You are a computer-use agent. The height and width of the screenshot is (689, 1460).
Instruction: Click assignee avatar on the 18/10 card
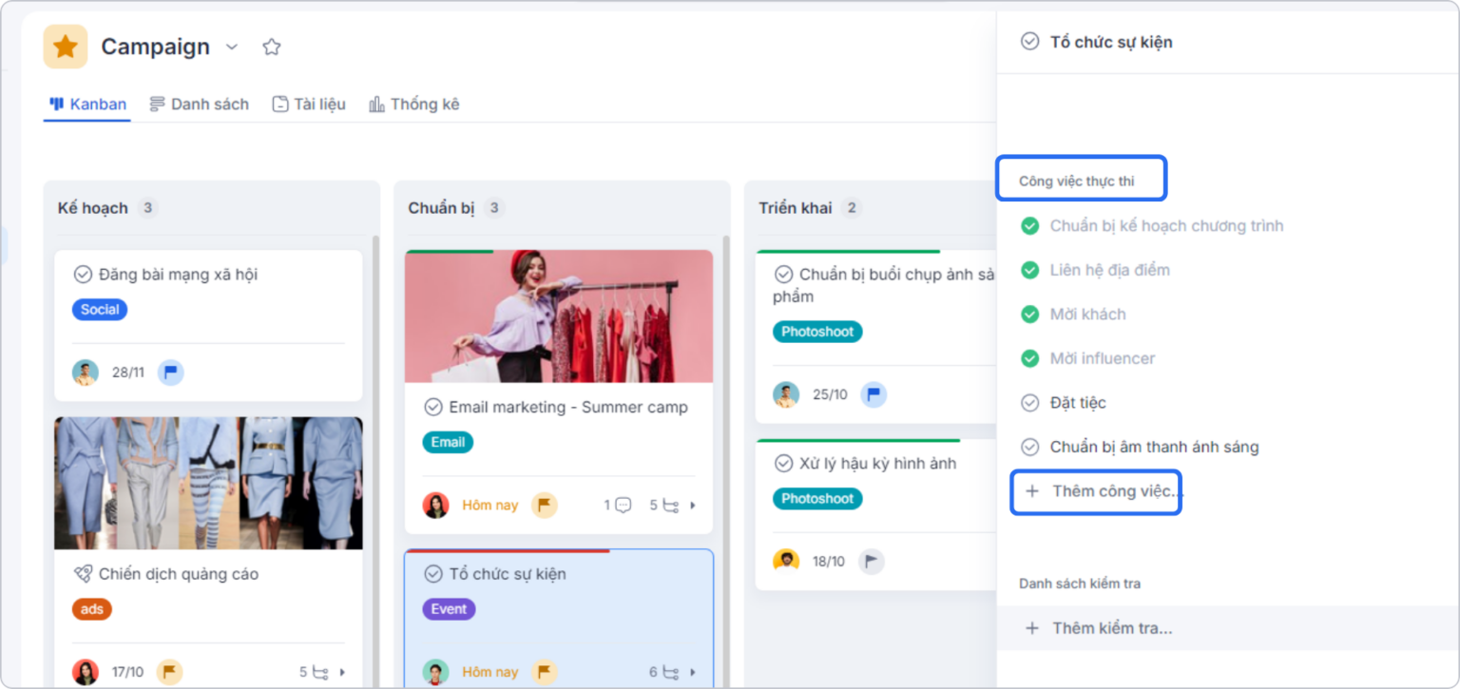(786, 562)
